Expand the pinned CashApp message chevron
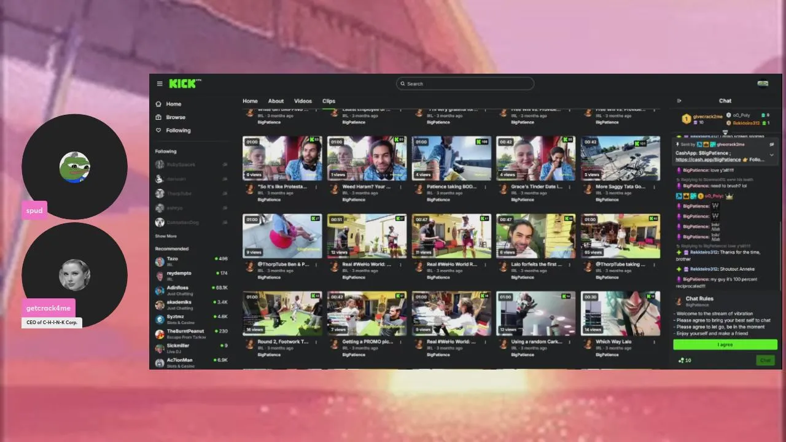The image size is (786, 442). [772, 155]
